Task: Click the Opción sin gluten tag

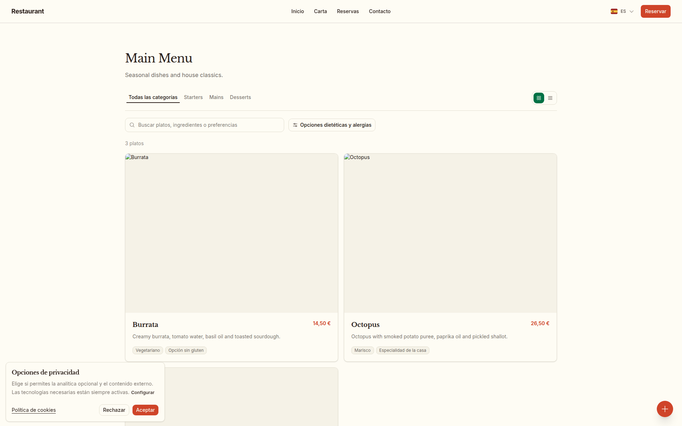Action: (186, 350)
